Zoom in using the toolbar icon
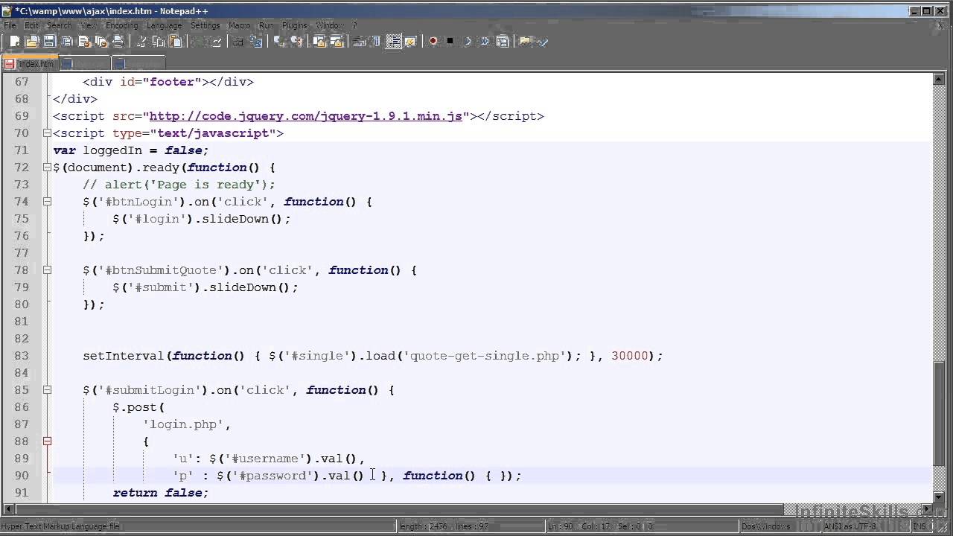 tap(279, 42)
